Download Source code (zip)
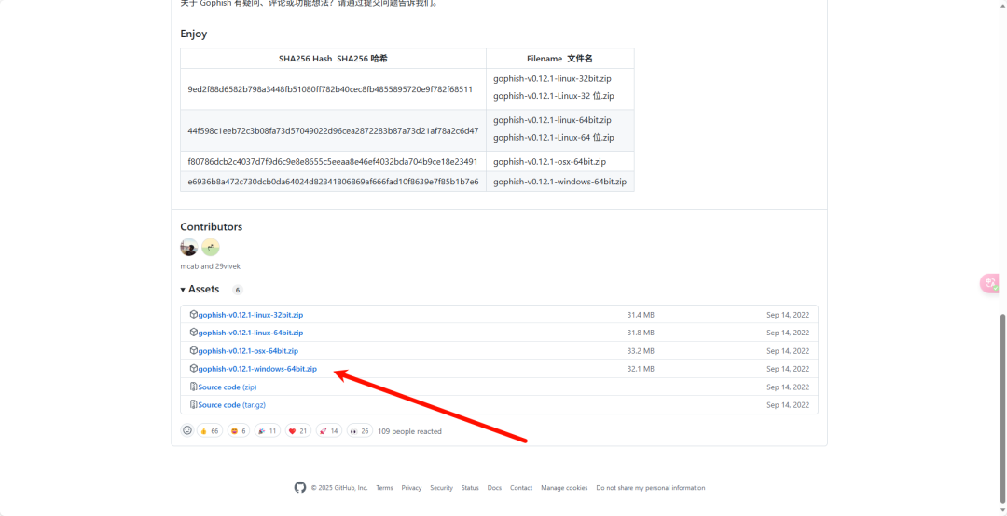The width and height of the screenshot is (1007, 516). tap(228, 387)
